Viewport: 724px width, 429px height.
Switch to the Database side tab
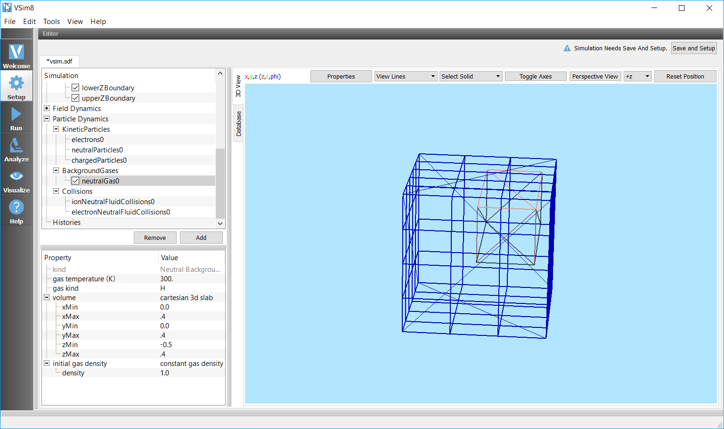pos(238,123)
